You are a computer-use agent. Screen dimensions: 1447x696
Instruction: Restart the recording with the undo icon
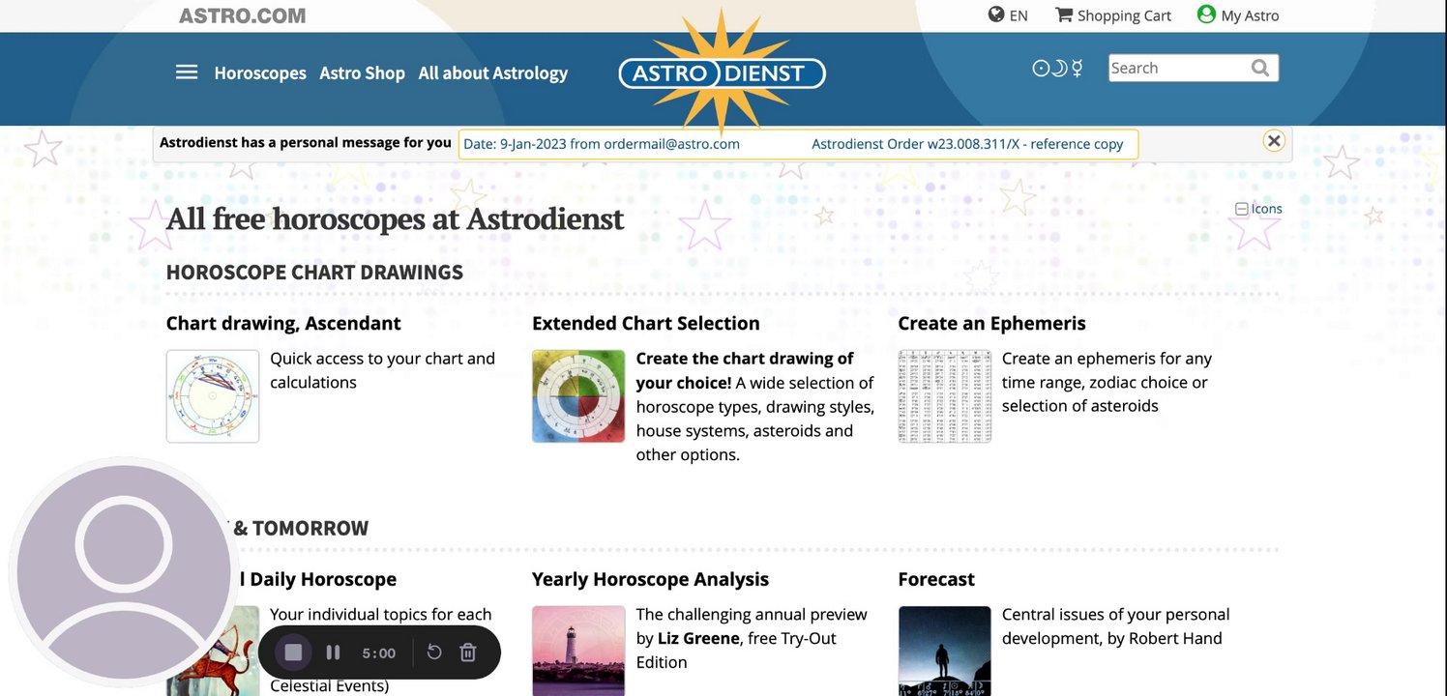click(434, 652)
